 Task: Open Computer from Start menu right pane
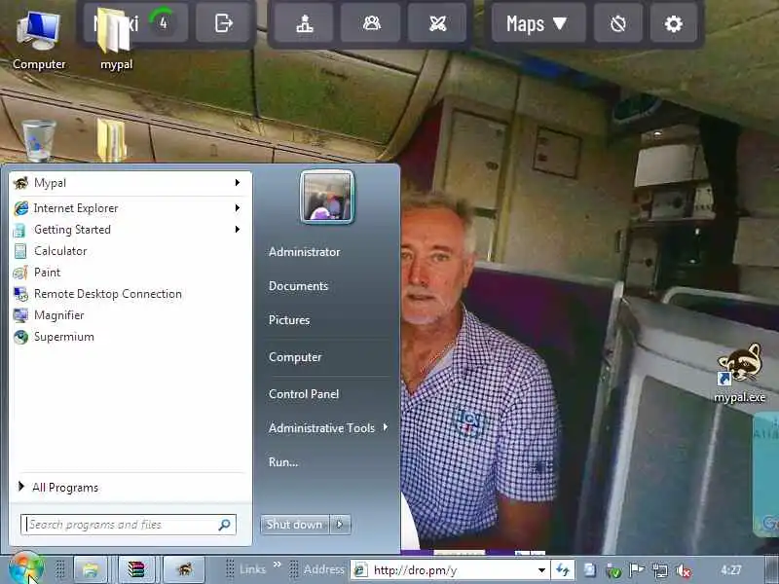[295, 357]
